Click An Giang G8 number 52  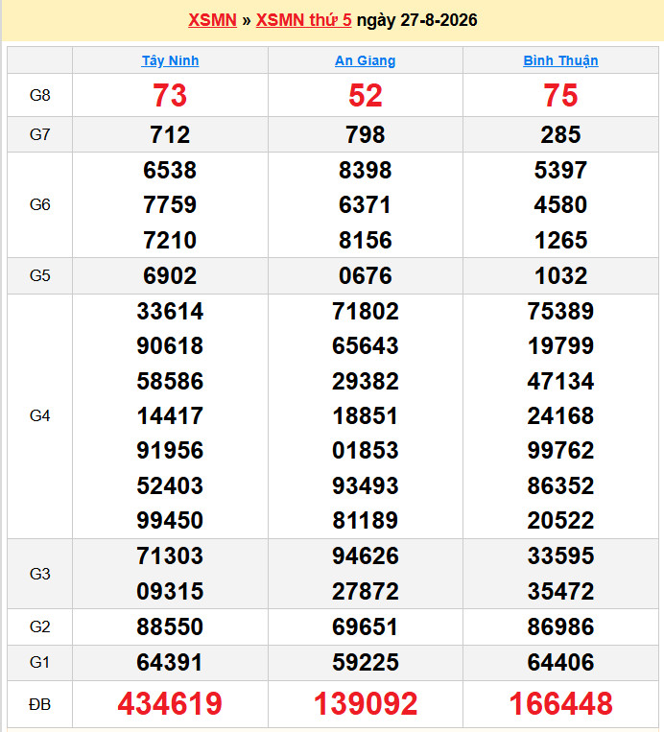coord(366,96)
